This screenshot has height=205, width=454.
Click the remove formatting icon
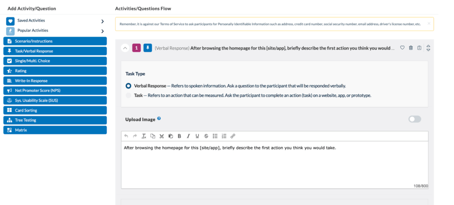(144, 136)
